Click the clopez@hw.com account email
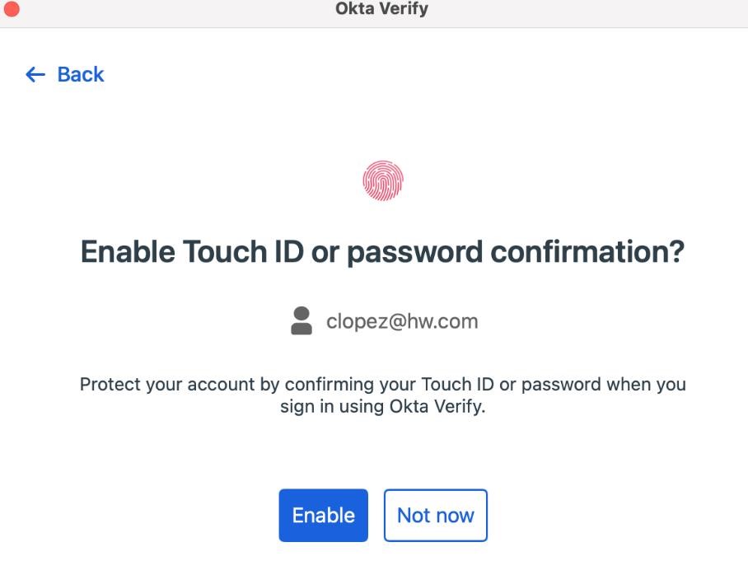 [402, 321]
